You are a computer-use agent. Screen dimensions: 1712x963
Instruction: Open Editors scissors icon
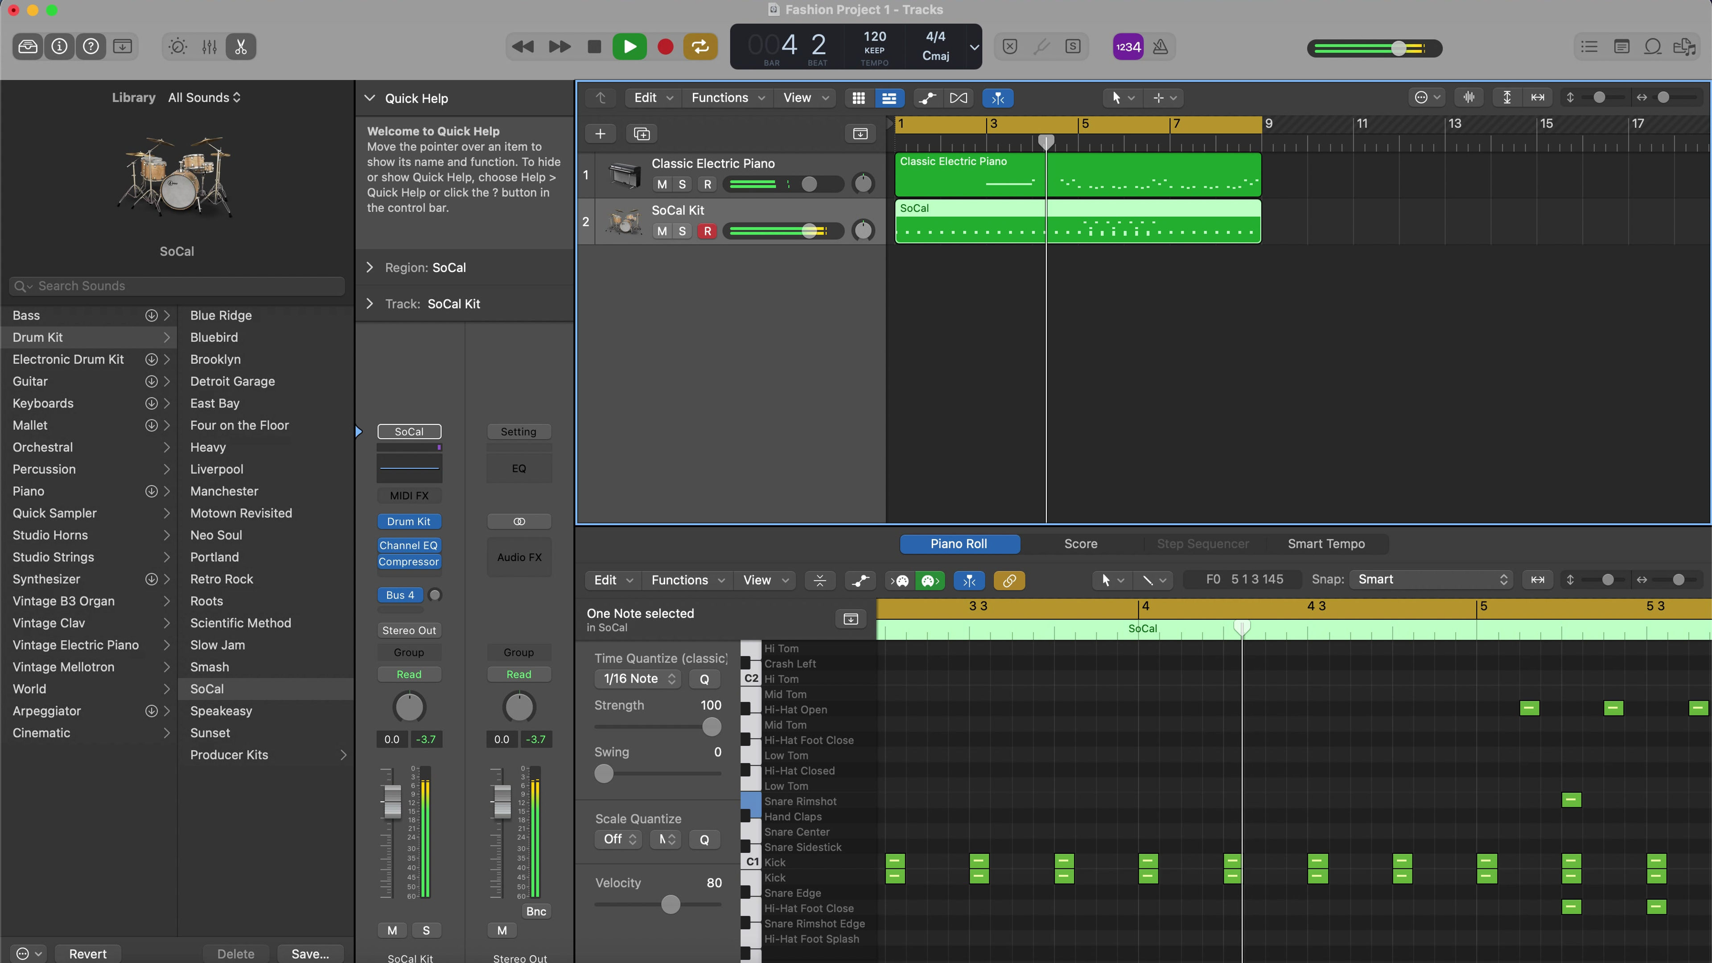(241, 46)
